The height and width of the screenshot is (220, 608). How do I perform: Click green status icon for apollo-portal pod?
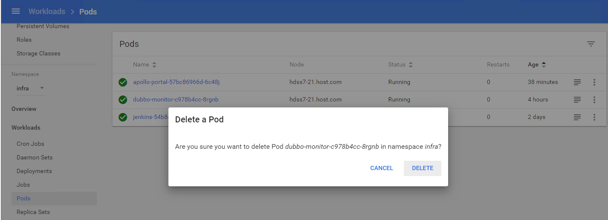point(123,82)
